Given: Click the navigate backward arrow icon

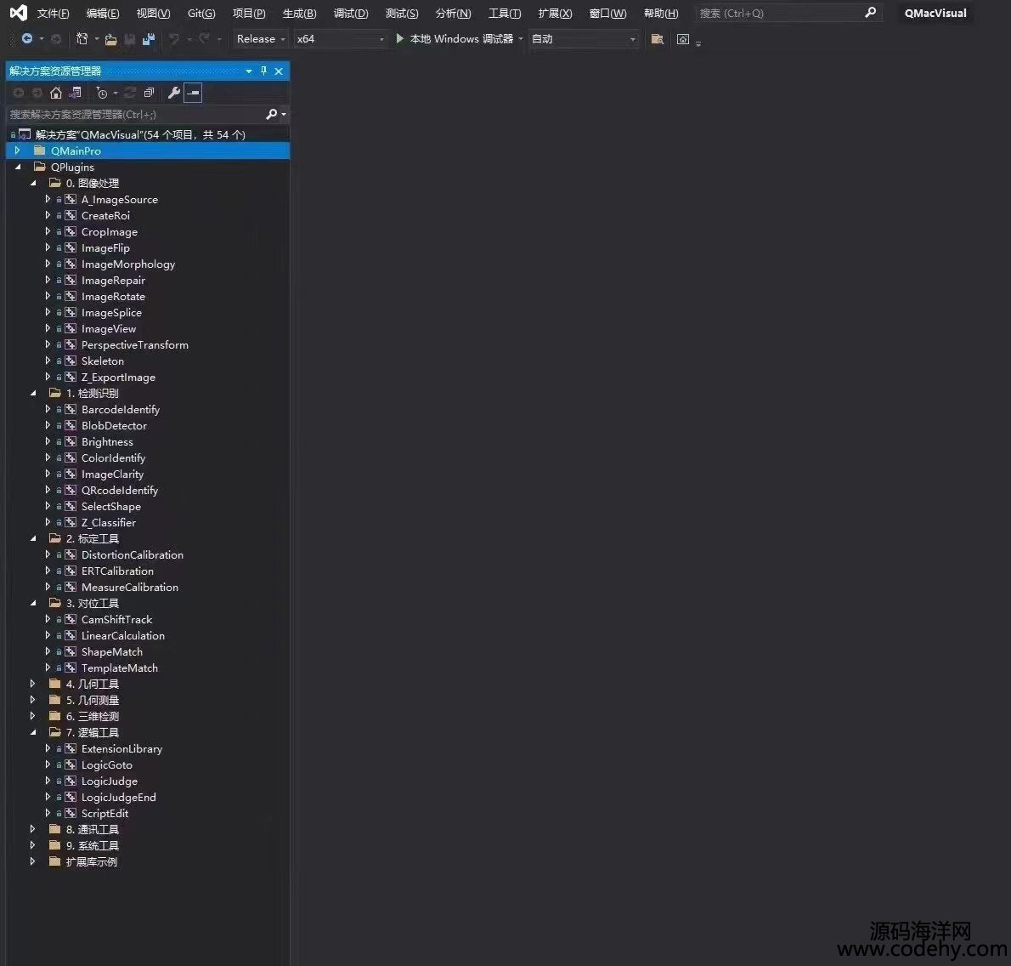Looking at the screenshot, I should pos(27,39).
